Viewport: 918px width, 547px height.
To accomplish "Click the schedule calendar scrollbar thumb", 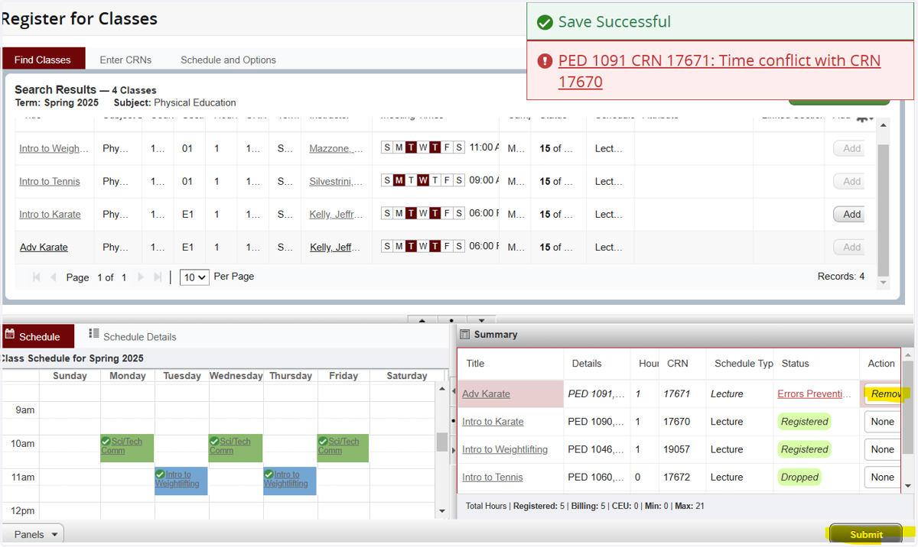I will (442, 442).
